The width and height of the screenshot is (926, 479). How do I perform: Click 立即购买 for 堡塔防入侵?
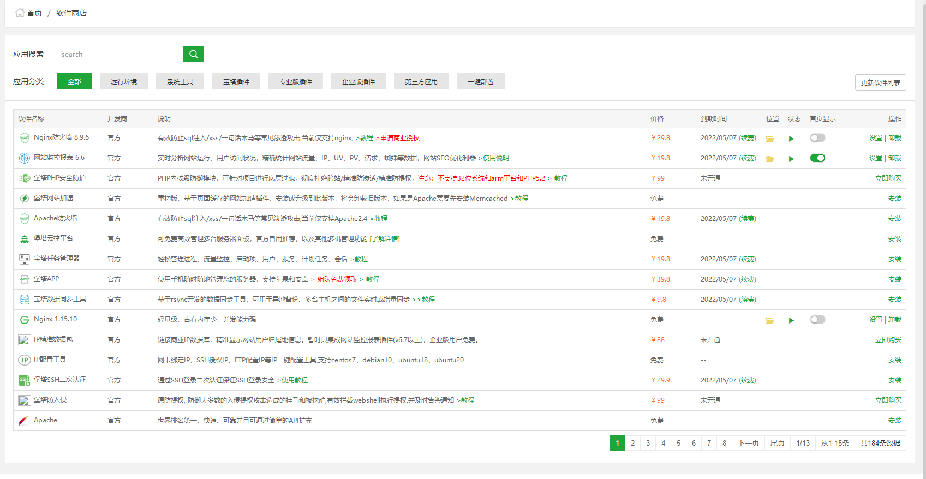click(x=888, y=400)
